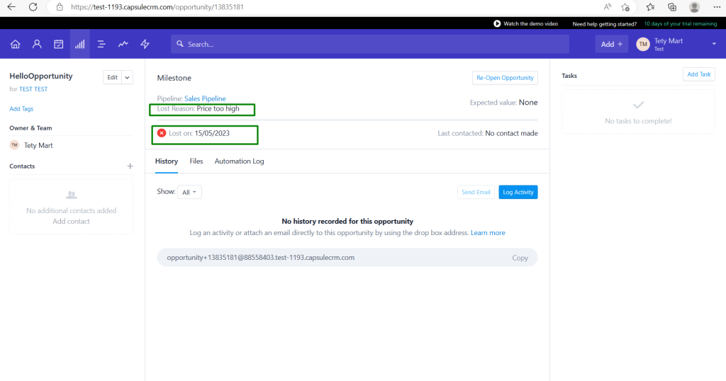Click the No contact made value
Image resolution: width=726 pixels, height=381 pixels.
pyautogui.click(x=512, y=133)
